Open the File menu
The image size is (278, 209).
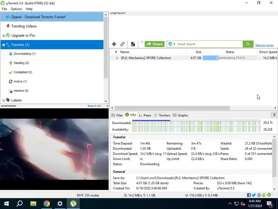pyautogui.click(x=4, y=9)
